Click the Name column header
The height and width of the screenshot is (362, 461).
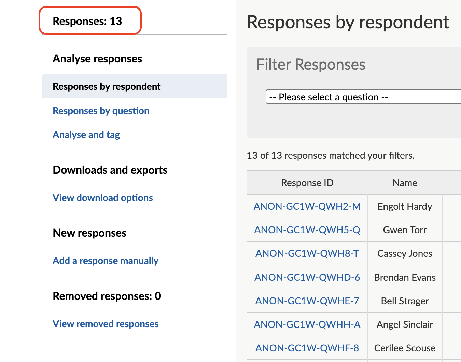(x=405, y=183)
